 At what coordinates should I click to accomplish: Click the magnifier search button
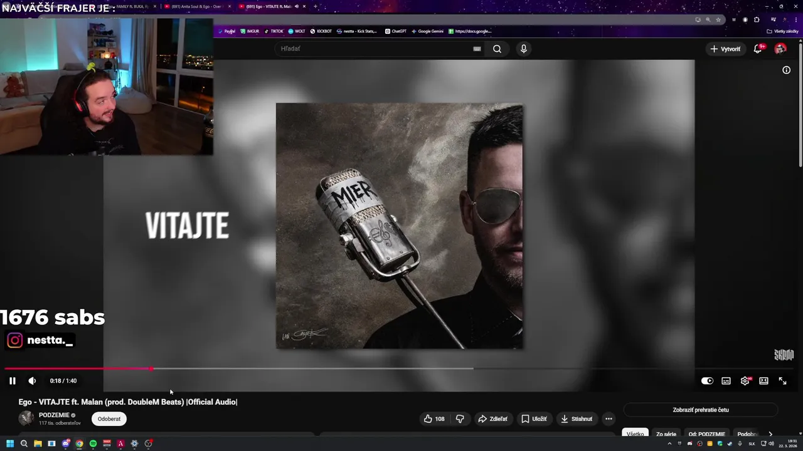[497, 49]
